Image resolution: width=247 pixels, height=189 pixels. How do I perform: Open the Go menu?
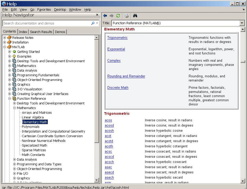pyautogui.click(x=32, y=10)
